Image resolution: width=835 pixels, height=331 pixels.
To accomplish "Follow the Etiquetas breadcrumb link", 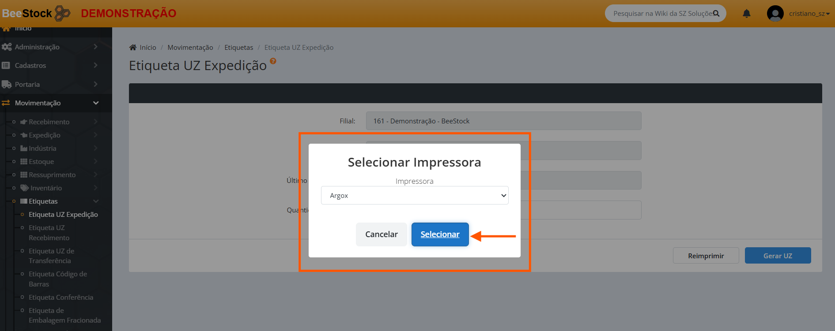I will [x=238, y=48].
